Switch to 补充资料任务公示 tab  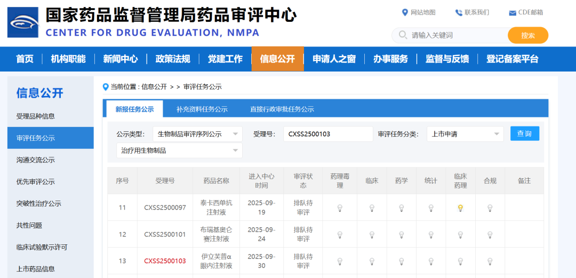[202, 109]
